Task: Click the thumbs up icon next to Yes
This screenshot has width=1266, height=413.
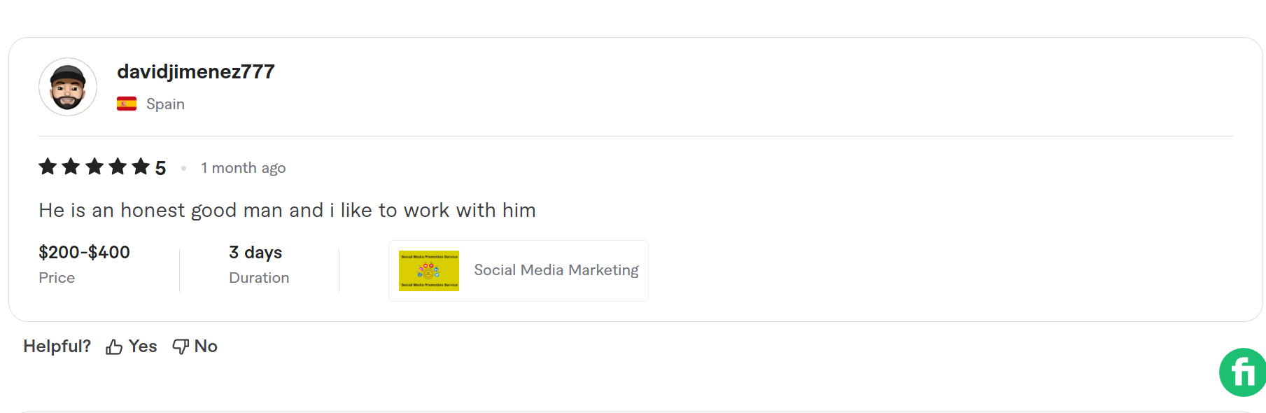Action: coord(113,346)
